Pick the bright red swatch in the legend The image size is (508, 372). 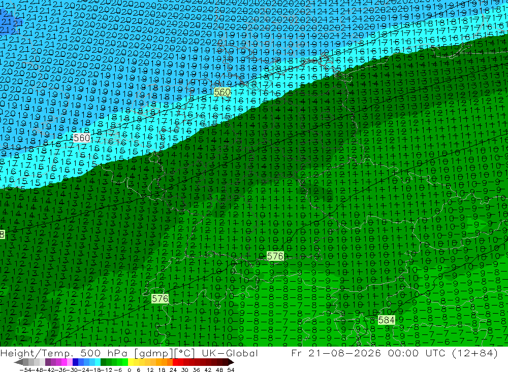(175, 362)
